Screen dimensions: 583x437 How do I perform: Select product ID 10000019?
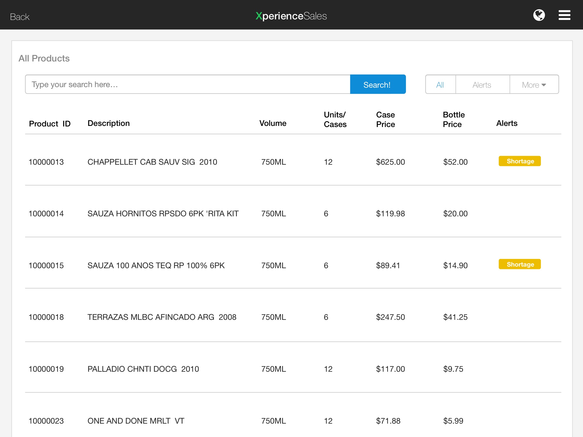(46, 369)
